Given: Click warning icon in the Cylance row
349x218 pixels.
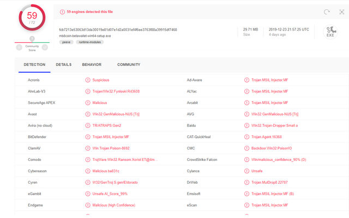Looking at the screenshot, I should 246,171.
